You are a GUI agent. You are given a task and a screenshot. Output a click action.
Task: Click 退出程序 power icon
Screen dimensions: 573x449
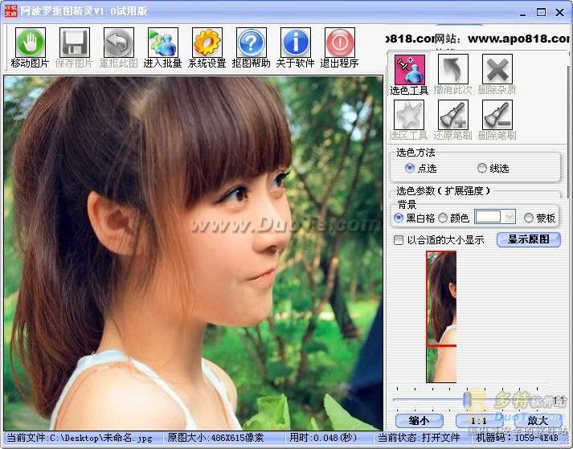click(x=340, y=43)
